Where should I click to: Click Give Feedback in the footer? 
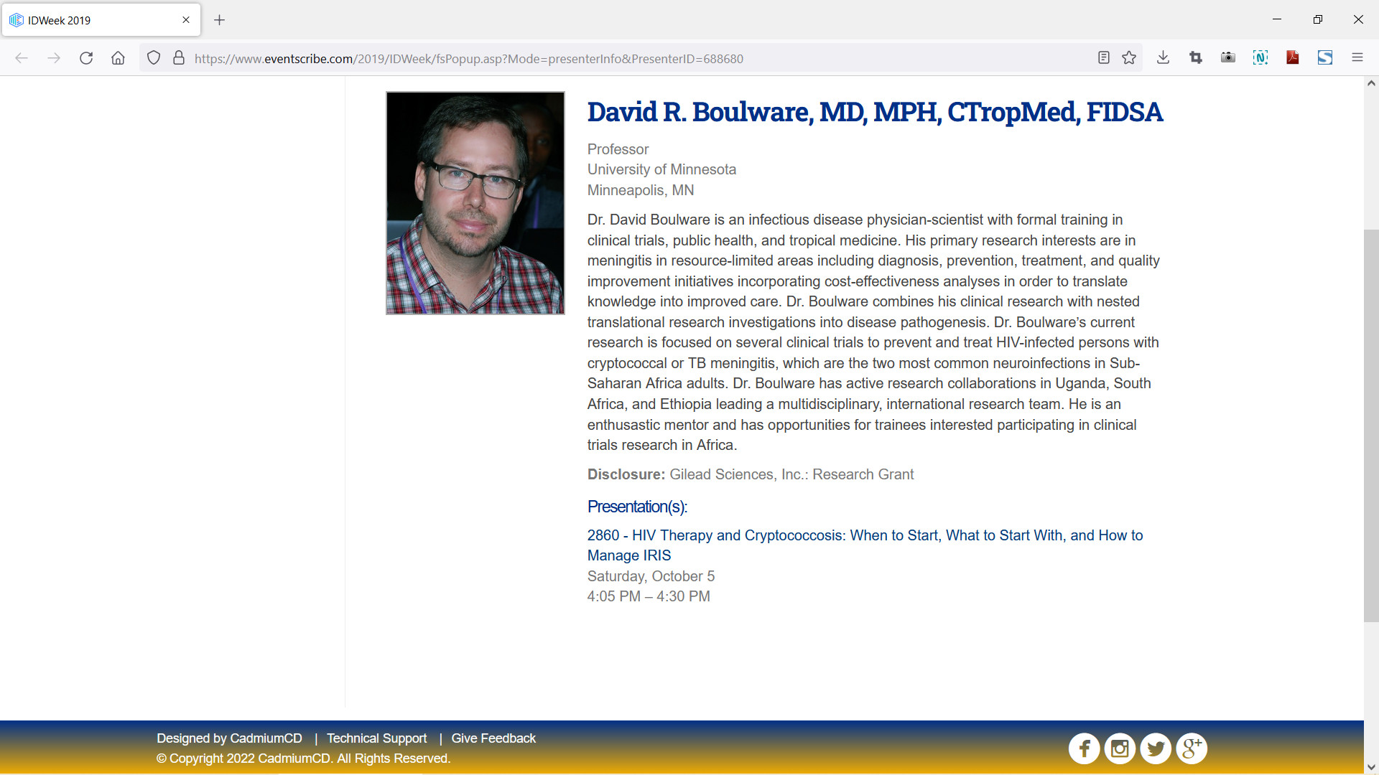click(x=493, y=738)
